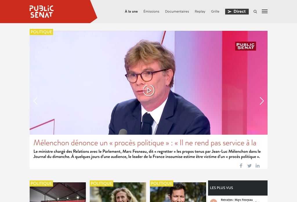
Task: Go to previous carousel slide arrow
Action: click(x=36, y=101)
